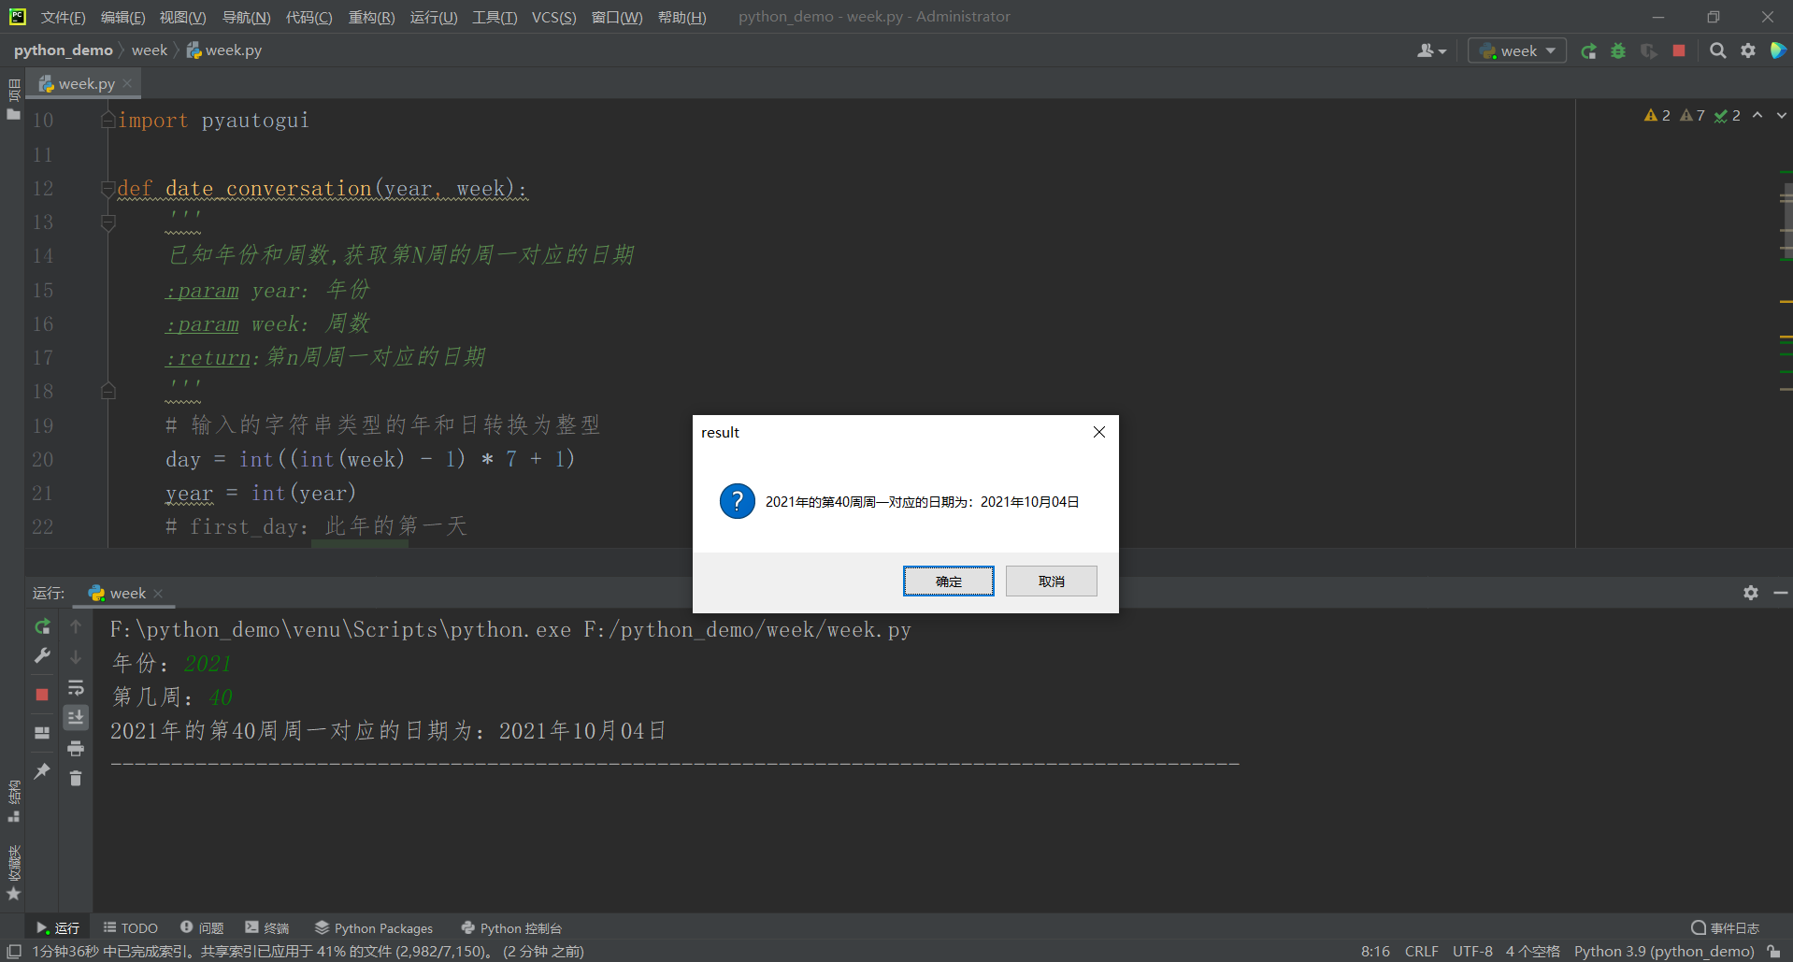This screenshot has height=962, width=1793.
Task: Open the Favorites sidebar tool window
Action: (x=13, y=873)
